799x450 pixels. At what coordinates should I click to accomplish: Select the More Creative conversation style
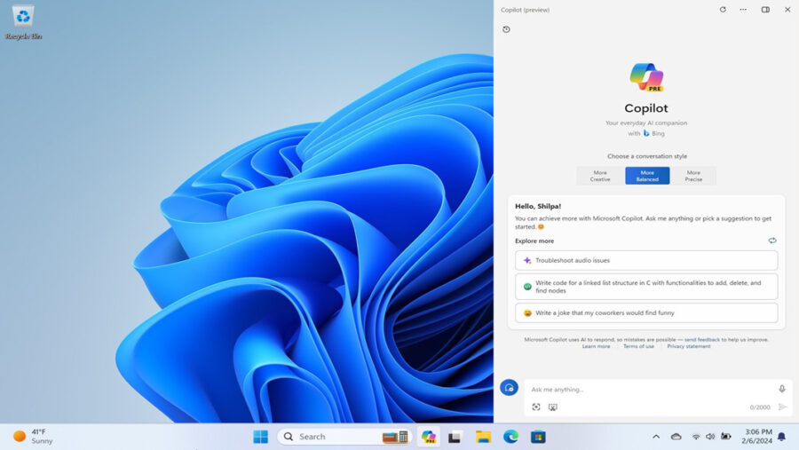(x=600, y=176)
